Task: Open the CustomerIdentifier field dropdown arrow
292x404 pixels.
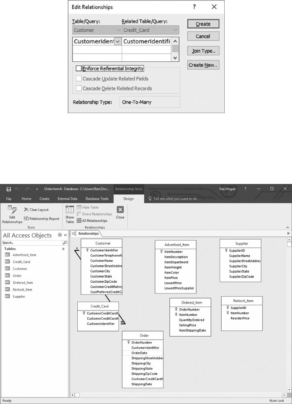Action: [x=118, y=41]
